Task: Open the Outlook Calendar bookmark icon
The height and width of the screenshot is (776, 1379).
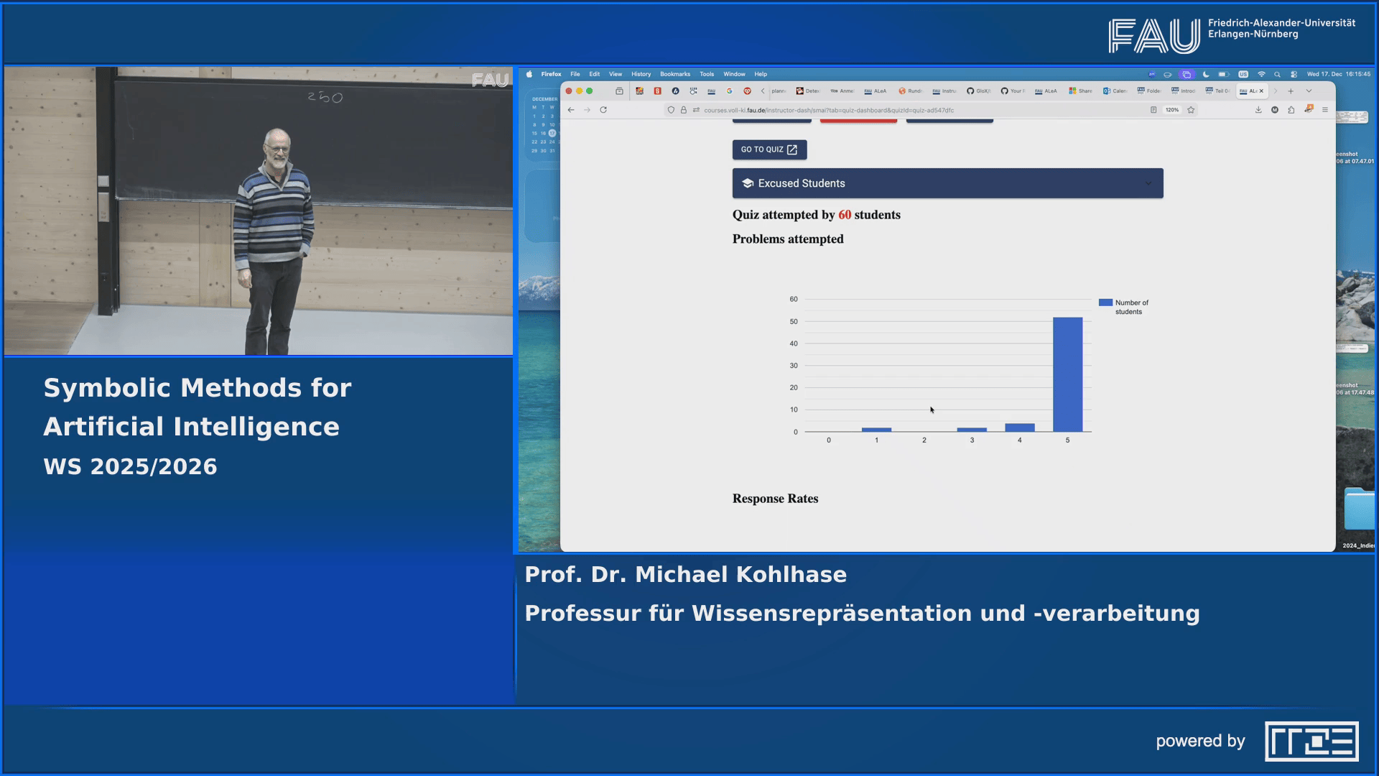Action: [1107, 91]
